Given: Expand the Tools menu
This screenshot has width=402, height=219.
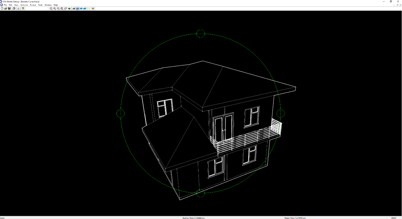Looking at the screenshot, I should pyautogui.click(x=40, y=5).
